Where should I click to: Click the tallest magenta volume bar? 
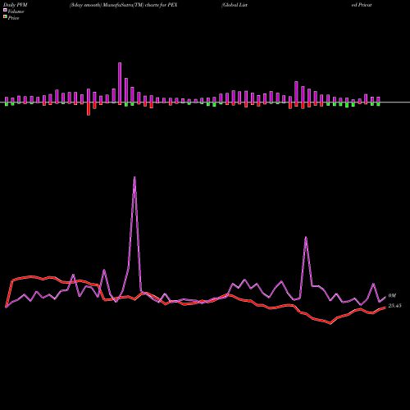pyautogui.click(x=120, y=83)
